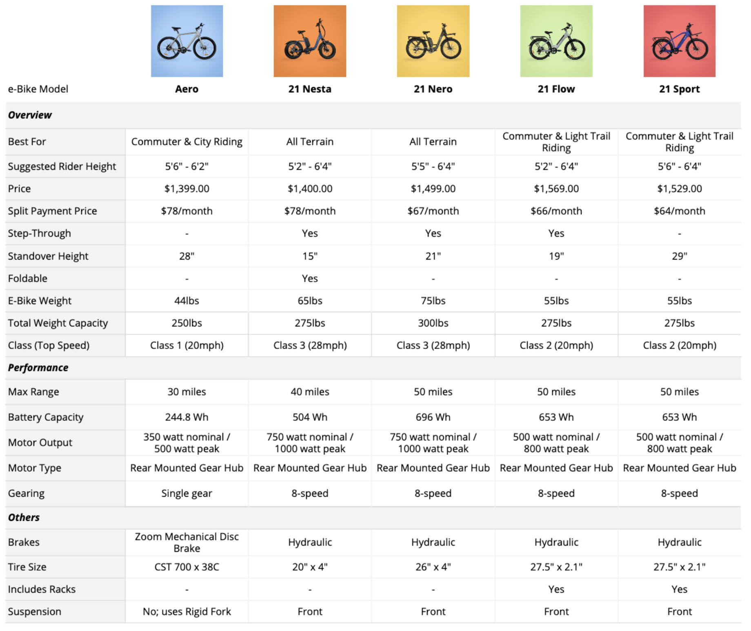Click the 21 Flow green bike image
The width and height of the screenshot is (751, 631).
[556, 41]
